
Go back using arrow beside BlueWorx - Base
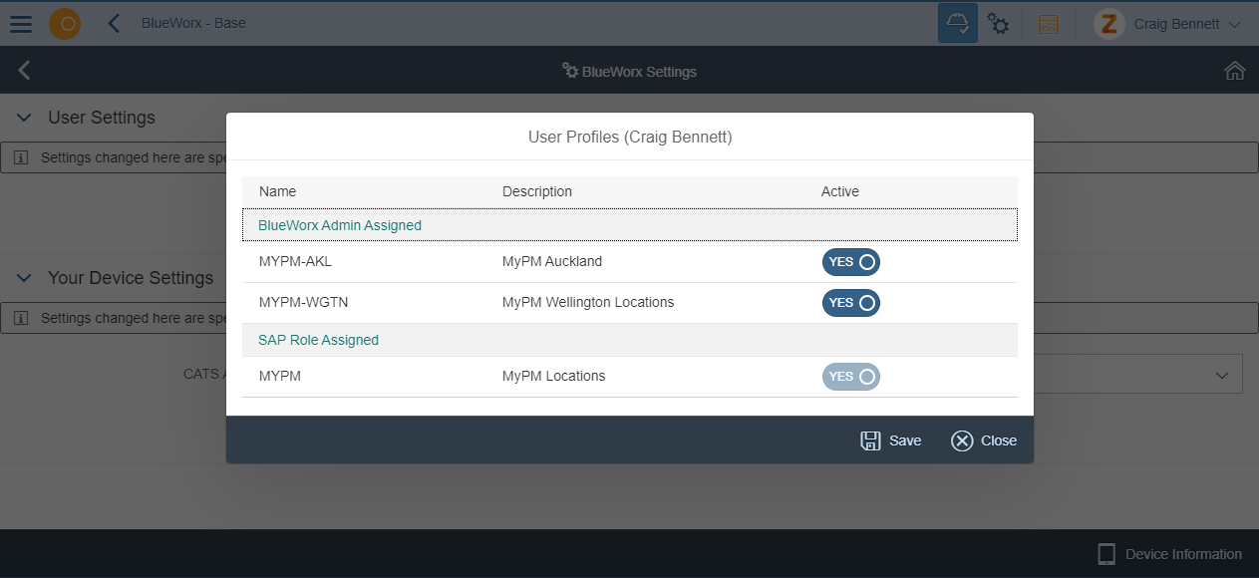pyautogui.click(x=114, y=23)
